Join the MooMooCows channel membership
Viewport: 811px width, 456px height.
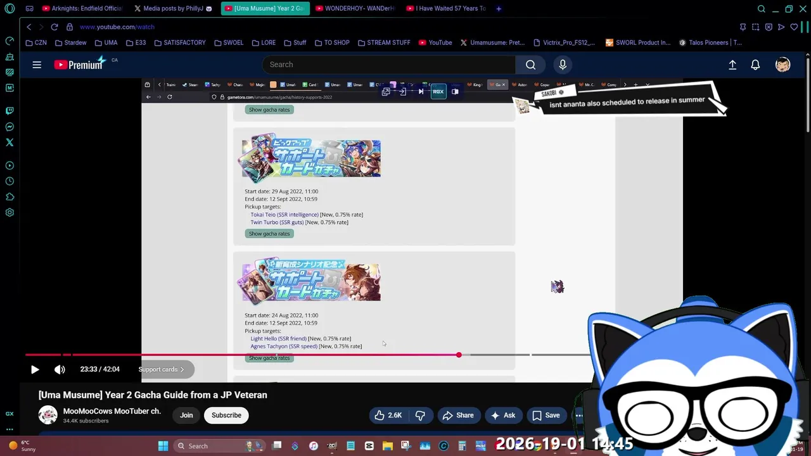coord(186,415)
